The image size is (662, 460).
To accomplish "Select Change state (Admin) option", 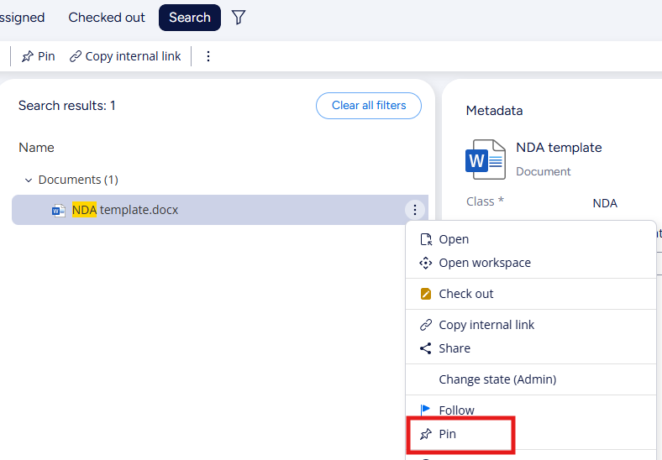I will point(496,379).
